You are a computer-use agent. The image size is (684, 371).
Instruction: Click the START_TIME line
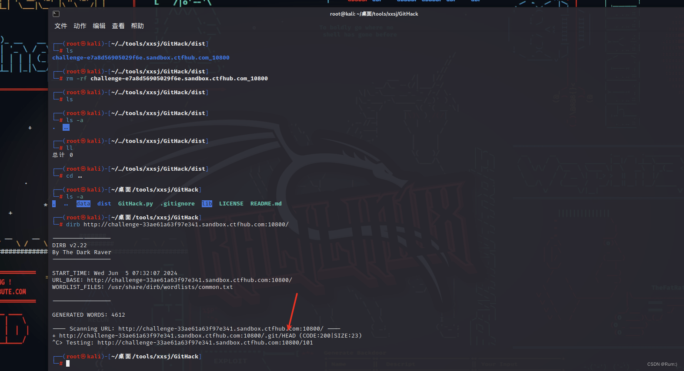coord(115,273)
